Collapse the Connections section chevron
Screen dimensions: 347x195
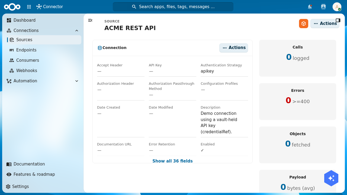click(77, 31)
